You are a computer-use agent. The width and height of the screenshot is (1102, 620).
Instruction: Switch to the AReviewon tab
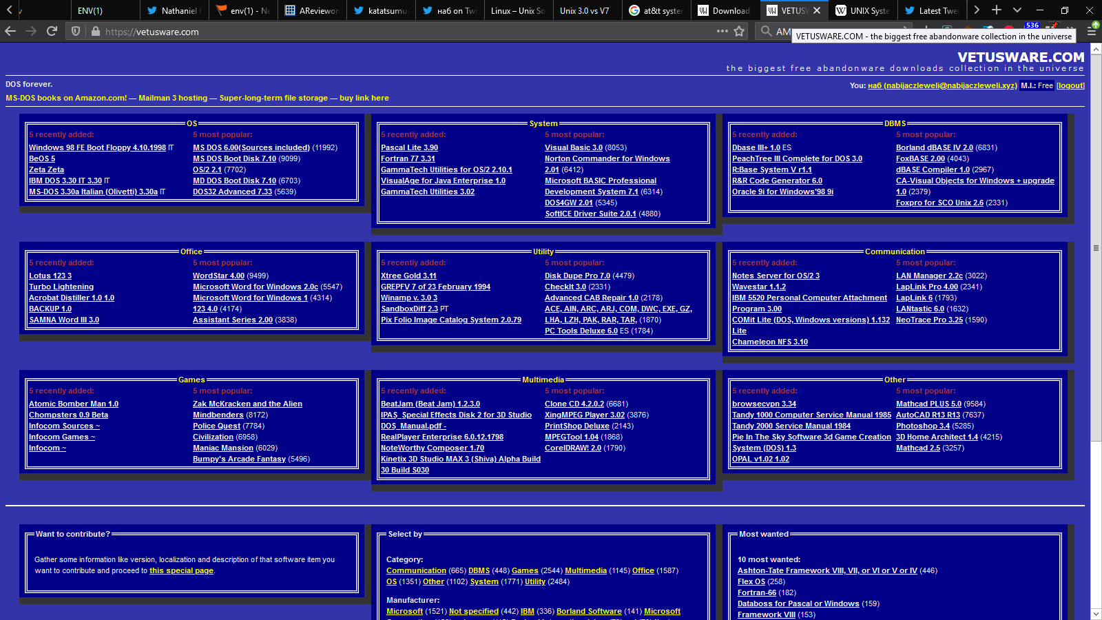312,10
